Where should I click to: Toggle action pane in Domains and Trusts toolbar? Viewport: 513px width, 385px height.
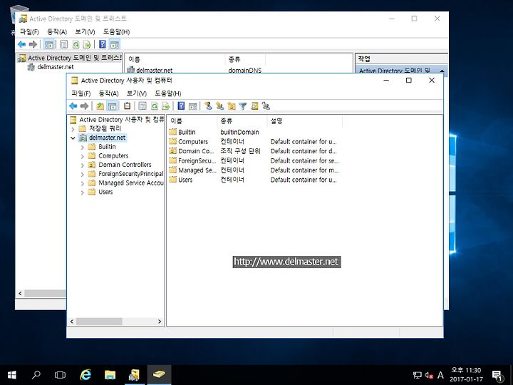[114, 44]
